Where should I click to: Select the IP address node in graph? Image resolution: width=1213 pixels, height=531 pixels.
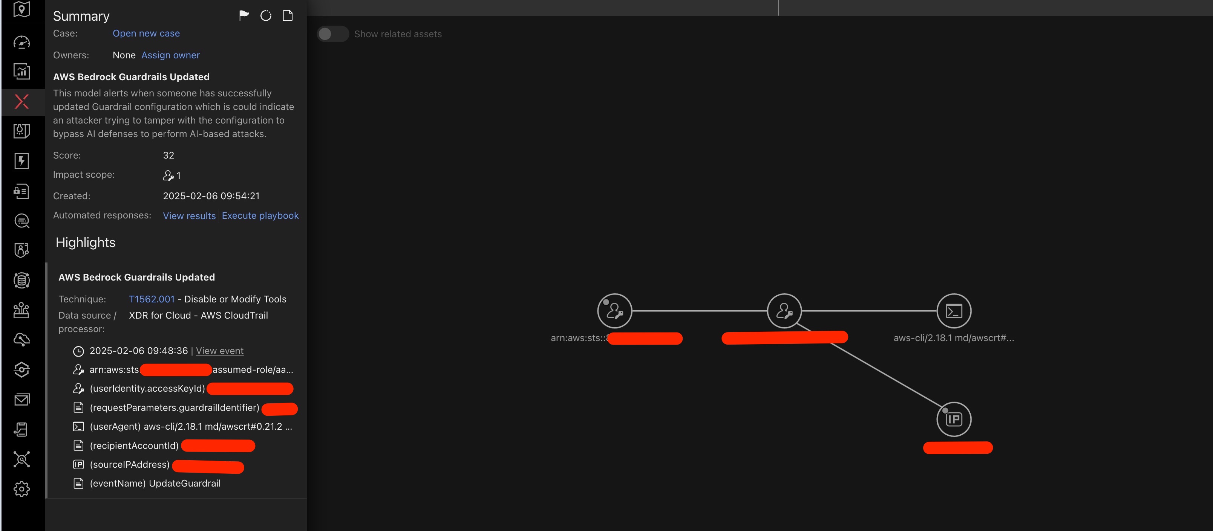pos(954,419)
